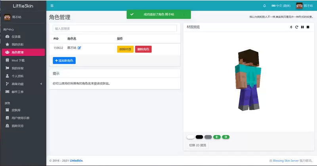Screen dimensions: 317x166
Task: Select 角色管理 in sidebar
Action: pyautogui.click(x=23, y=52)
